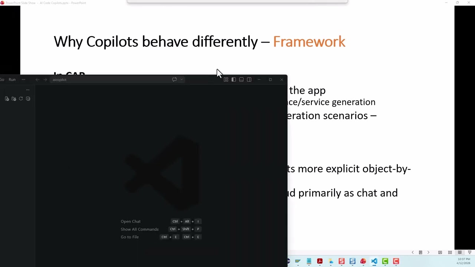This screenshot has width=475, height=267.
Task: Switch to Normal view in PowerPoint
Action: pyautogui.click(x=440, y=253)
